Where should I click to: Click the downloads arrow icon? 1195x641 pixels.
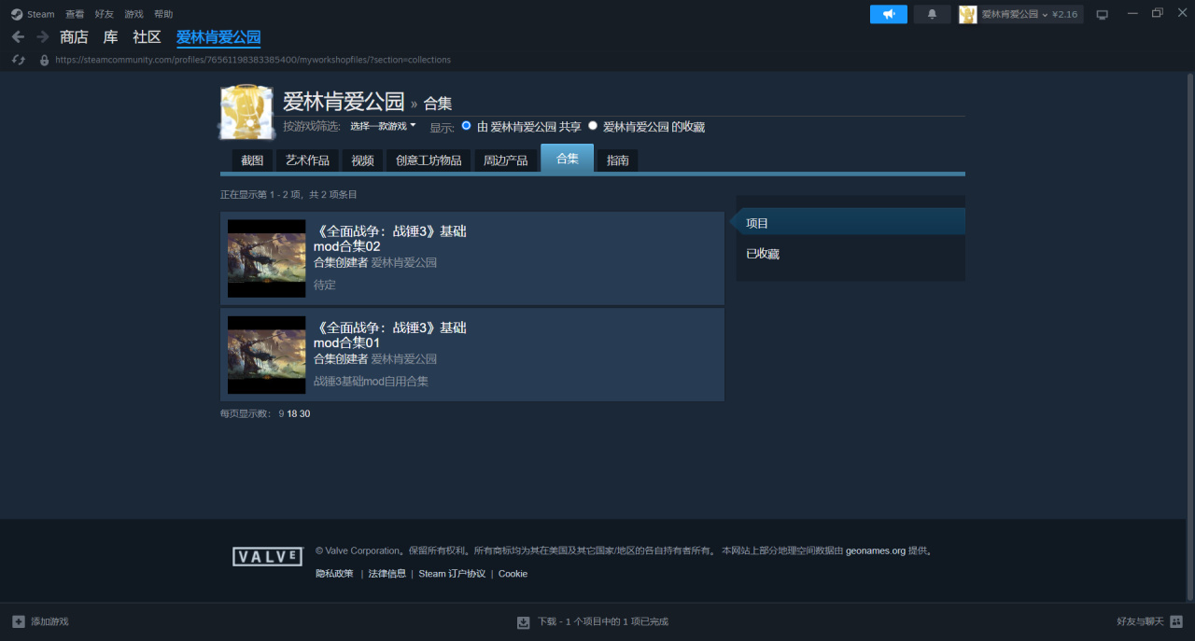click(524, 622)
